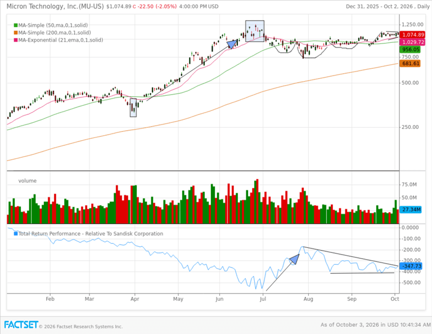Select MA-Exponential (21,ema,0,1,solid) legend label
Screen dimensions: 432x334
(61, 40)
